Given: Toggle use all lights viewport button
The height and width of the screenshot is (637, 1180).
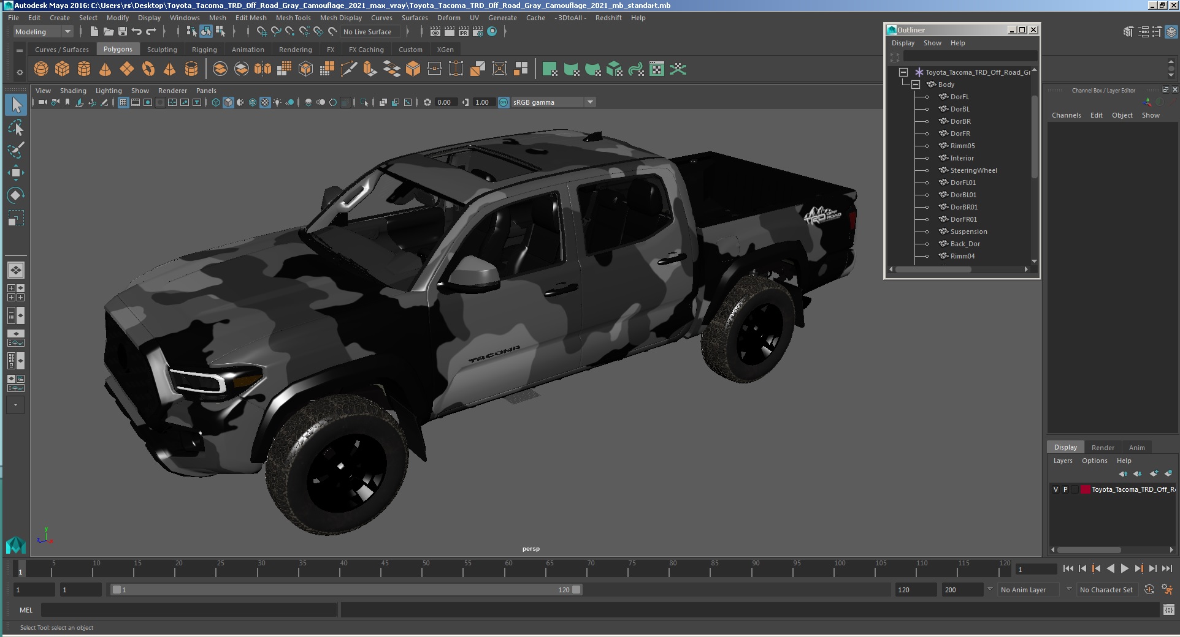Looking at the screenshot, I should pos(277,102).
